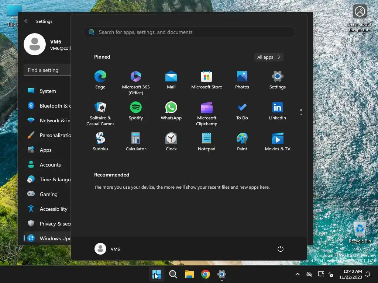Open the VM6 user account menu in Start
This screenshot has width=378, height=283.
pyautogui.click(x=107, y=249)
